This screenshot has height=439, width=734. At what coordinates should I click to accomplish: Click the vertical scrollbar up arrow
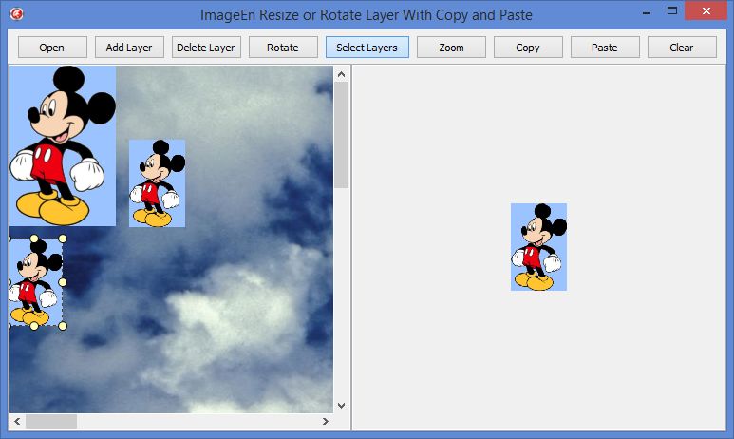pyautogui.click(x=341, y=74)
